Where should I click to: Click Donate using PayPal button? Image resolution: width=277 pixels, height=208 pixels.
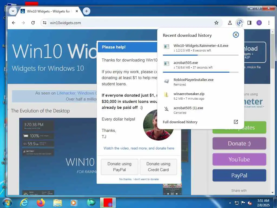click(119, 167)
